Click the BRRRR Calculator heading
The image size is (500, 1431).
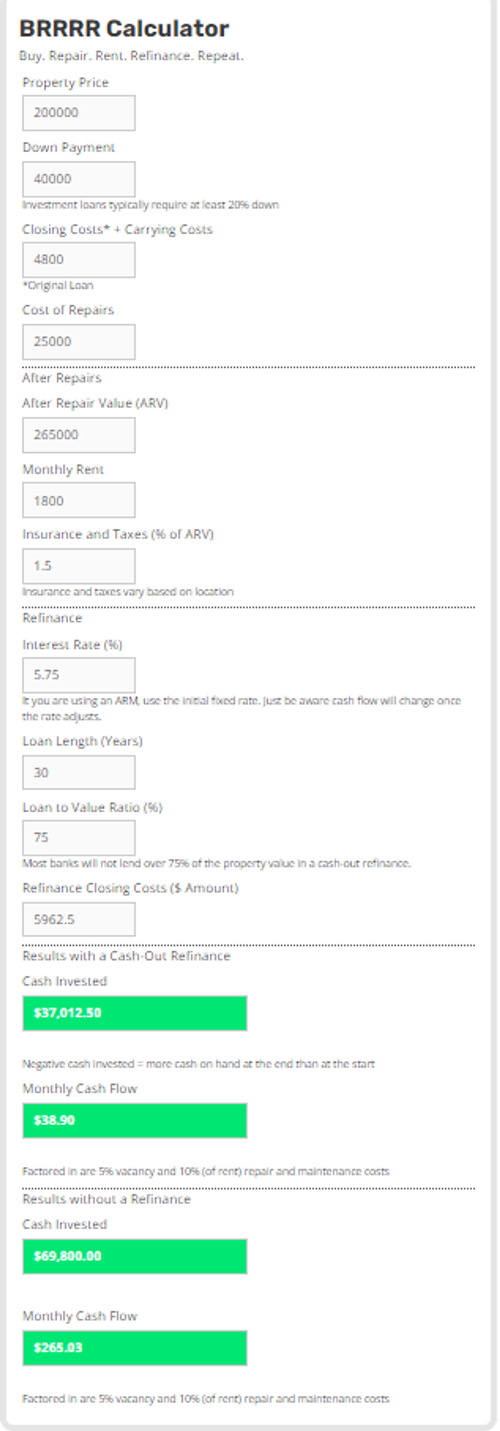tap(124, 29)
